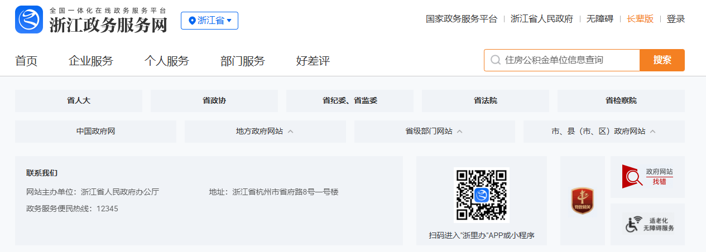The height and width of the screenshot is (252, 706).
Task: Click the magnifier icon in search box
Action: [x=495, y=60]
